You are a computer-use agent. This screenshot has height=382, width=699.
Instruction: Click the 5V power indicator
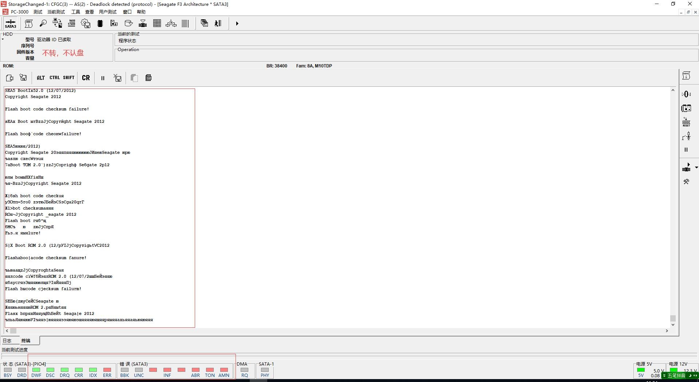pos(641,372)
